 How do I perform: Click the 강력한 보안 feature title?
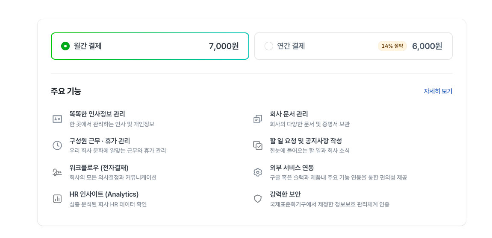coord(285,194)
